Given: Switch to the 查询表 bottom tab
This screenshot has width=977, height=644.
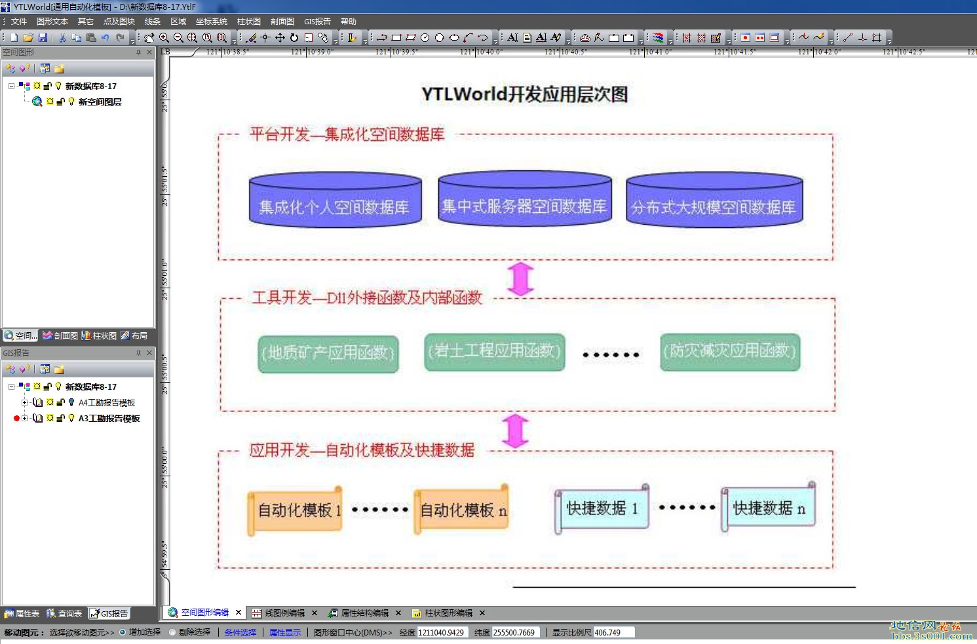Looking at the screenshot, I should [64, 614].
